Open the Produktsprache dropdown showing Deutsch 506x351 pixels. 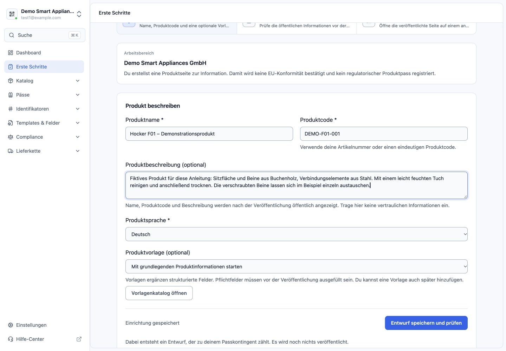click(x=297, y=234)
